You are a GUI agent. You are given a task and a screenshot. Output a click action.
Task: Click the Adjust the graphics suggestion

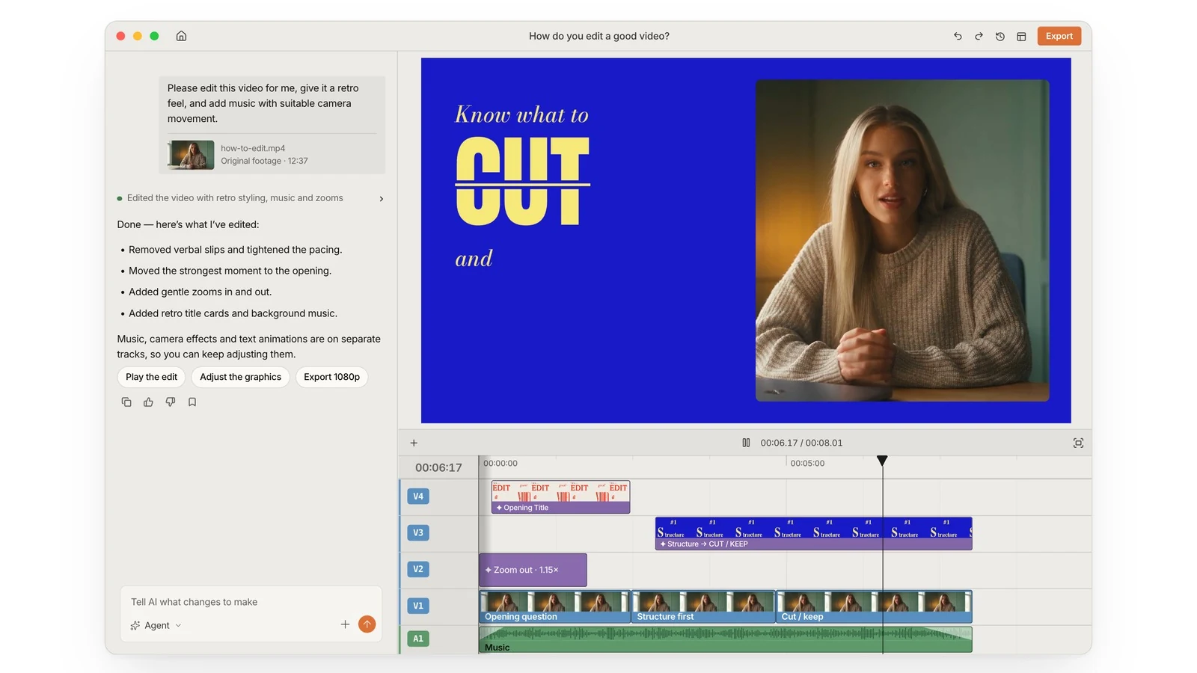240,377
